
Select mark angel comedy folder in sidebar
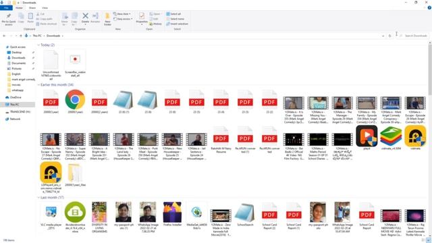[23, 80]
